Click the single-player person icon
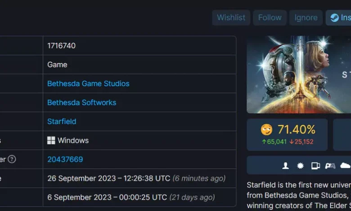The width and height of the screenshot is (351, 211). pyautogui.click(x=285, y=166)
